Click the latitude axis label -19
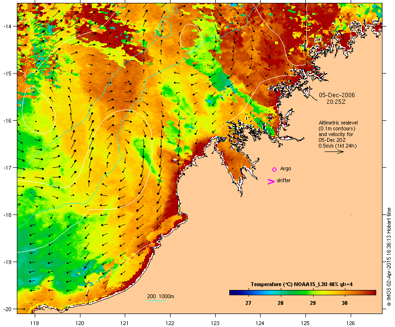 pyautogui.click(x=8, y=262)
